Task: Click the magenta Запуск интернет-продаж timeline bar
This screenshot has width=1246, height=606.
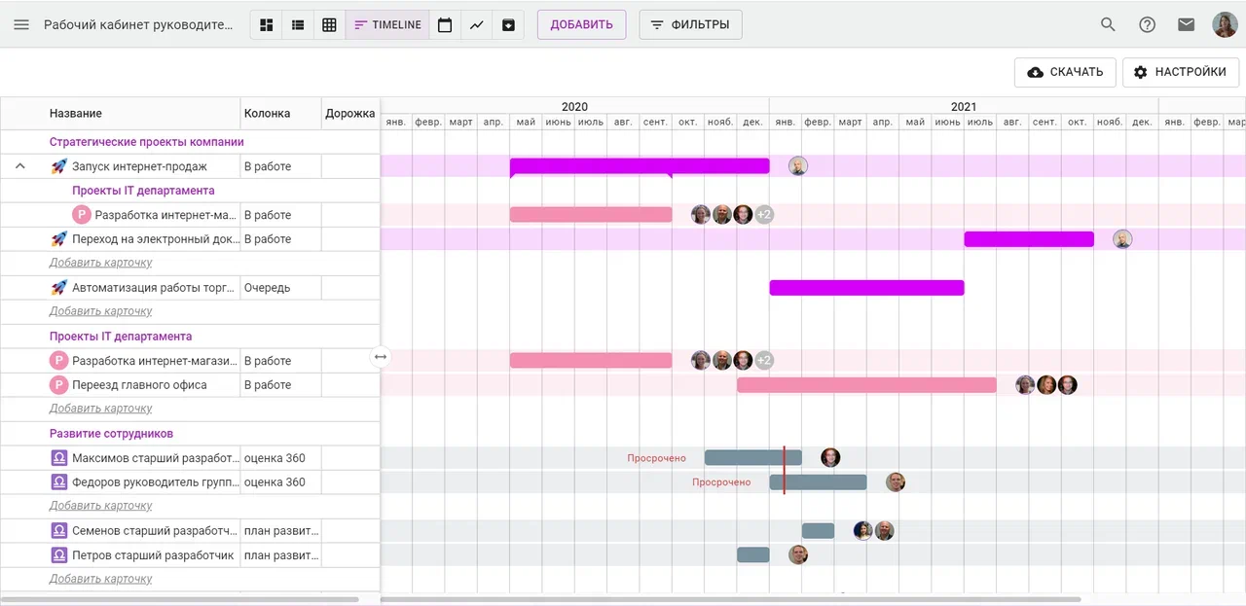Action: coord(640,166)
